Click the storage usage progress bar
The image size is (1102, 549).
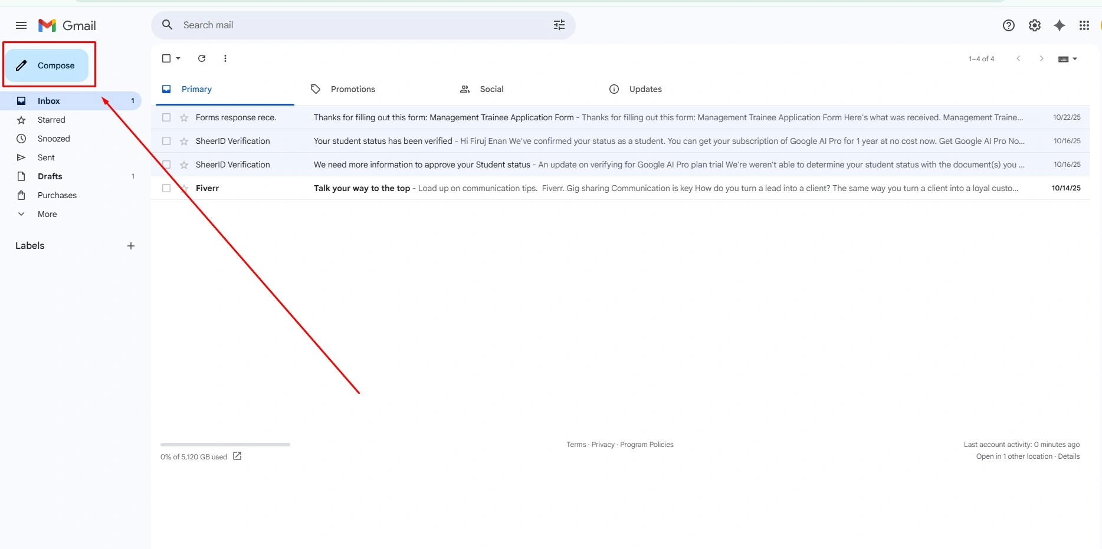click(225, 445)
